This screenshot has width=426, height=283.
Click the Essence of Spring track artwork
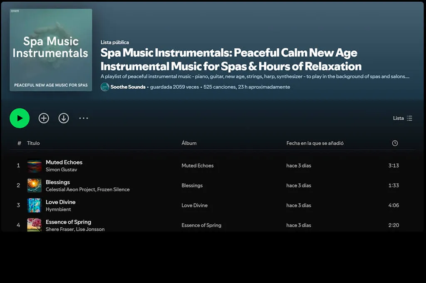click(34, 225)
